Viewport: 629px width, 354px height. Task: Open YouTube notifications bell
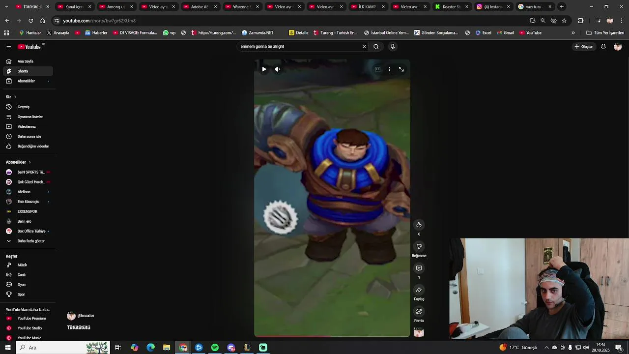(603, 47)
